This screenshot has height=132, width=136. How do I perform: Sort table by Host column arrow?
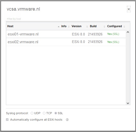[59, 27]
